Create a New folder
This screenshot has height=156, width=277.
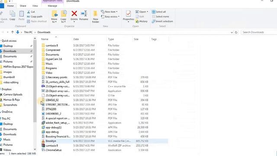point(95,17)
